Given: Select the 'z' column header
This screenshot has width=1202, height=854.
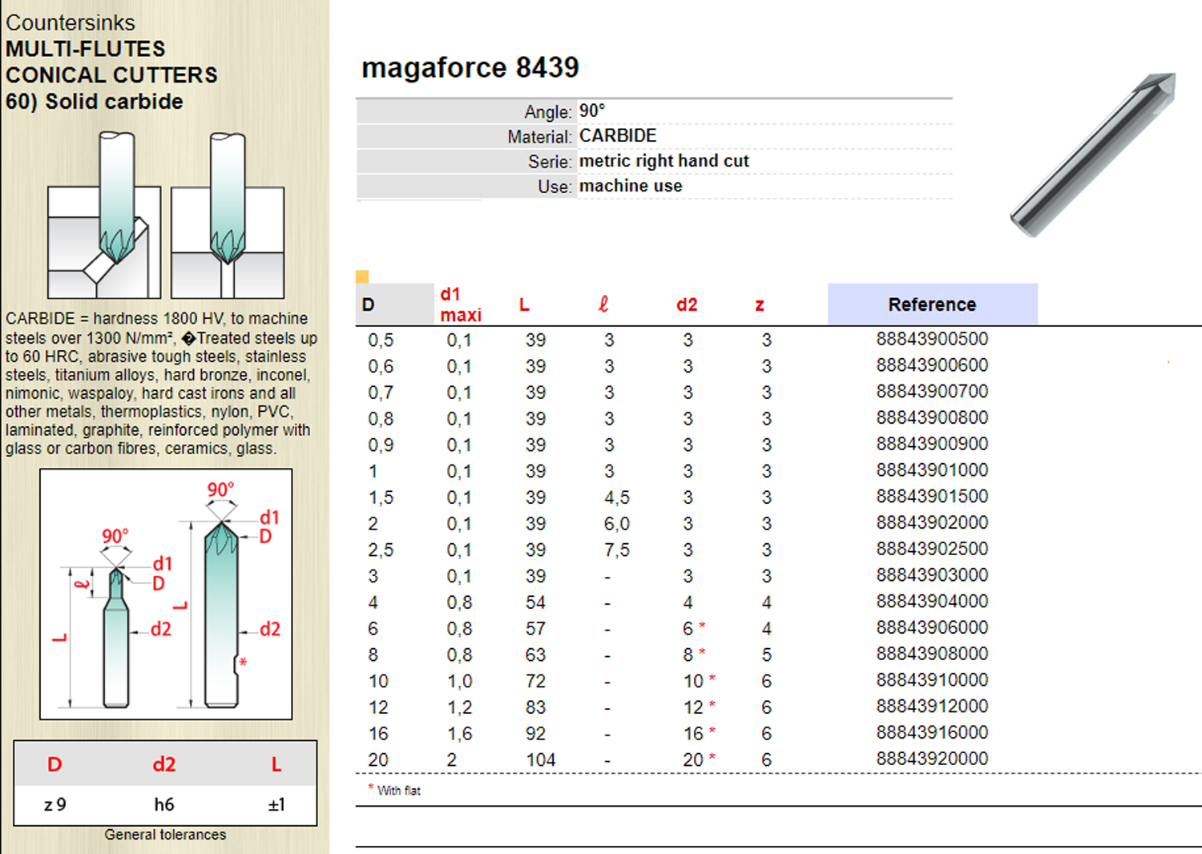Looking at the screenshot, I should tap(759, 305).
